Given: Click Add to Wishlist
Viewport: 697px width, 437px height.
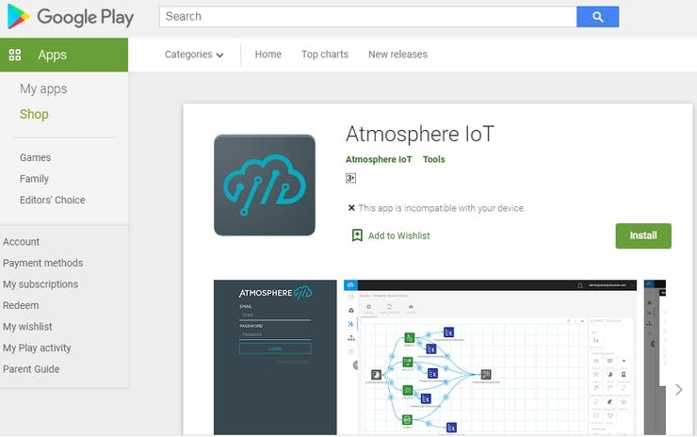Looking at the screenshot, I should 398,235.
